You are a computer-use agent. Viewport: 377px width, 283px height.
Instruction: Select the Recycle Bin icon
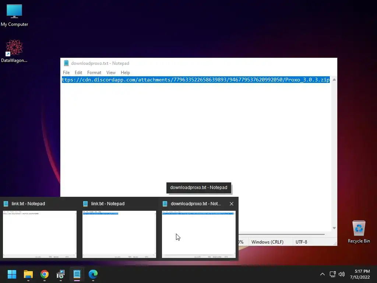pos(359,232)
